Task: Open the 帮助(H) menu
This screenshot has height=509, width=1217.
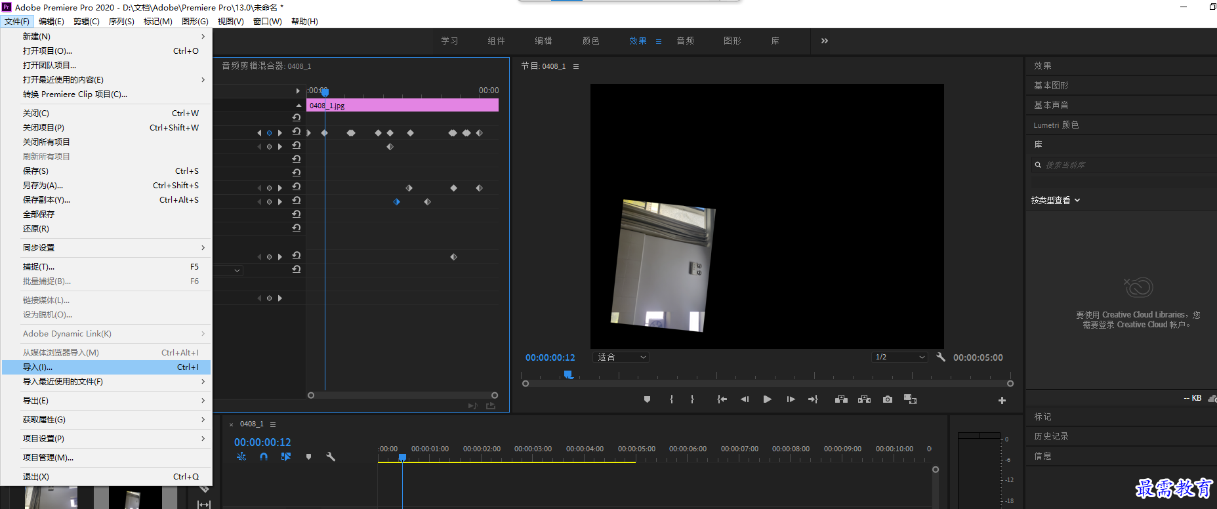Action: tap(304, 21)
